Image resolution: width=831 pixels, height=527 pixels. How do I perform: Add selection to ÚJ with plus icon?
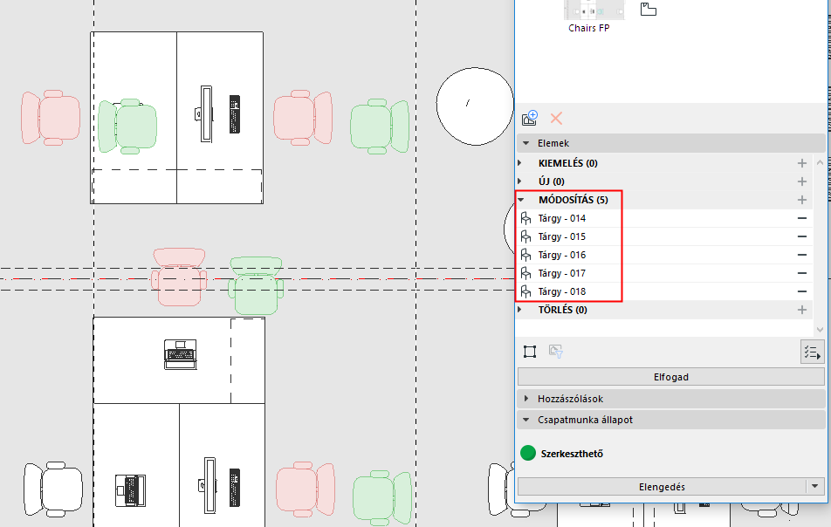(802, 181)
